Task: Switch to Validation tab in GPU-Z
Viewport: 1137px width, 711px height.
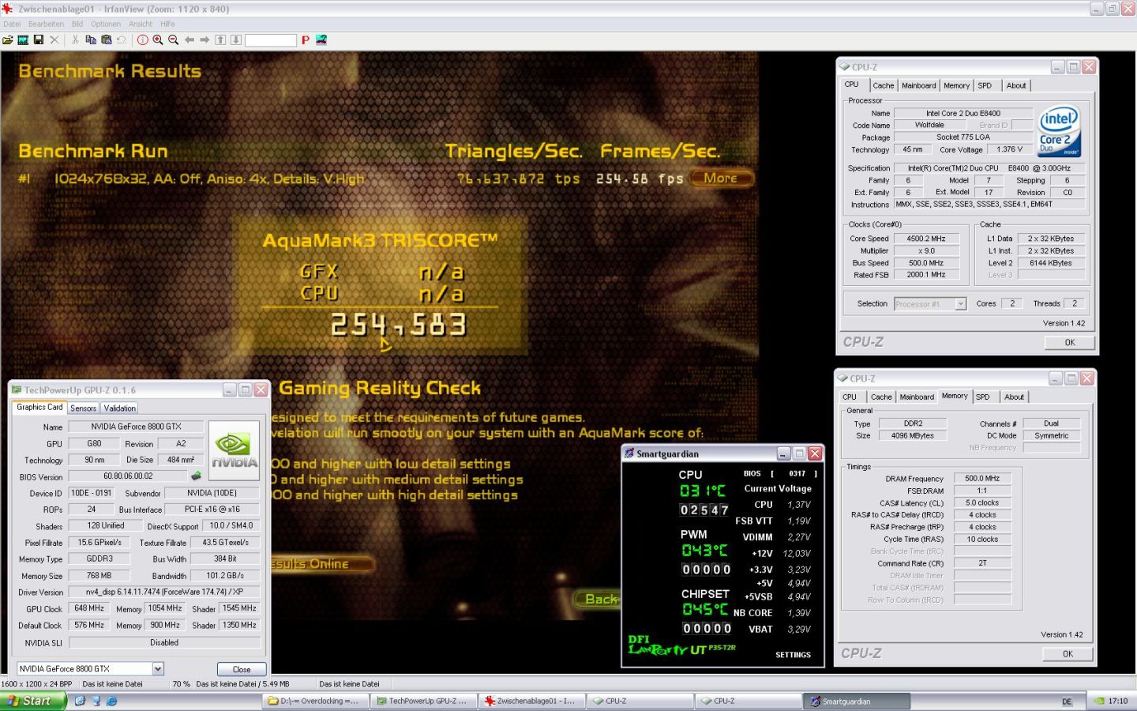Action: (119, 408)
